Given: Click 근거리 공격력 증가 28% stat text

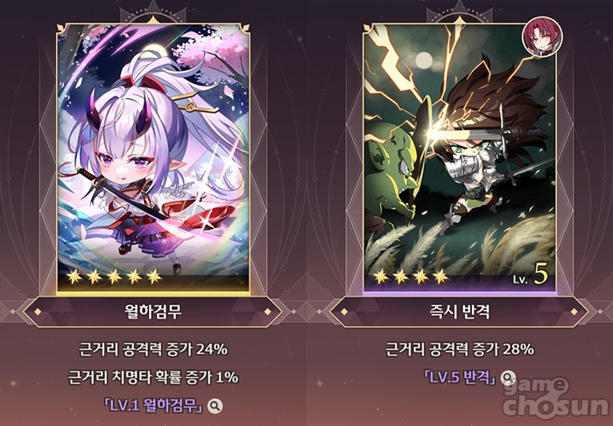Looking at the screenshot, I should [460, 349].
